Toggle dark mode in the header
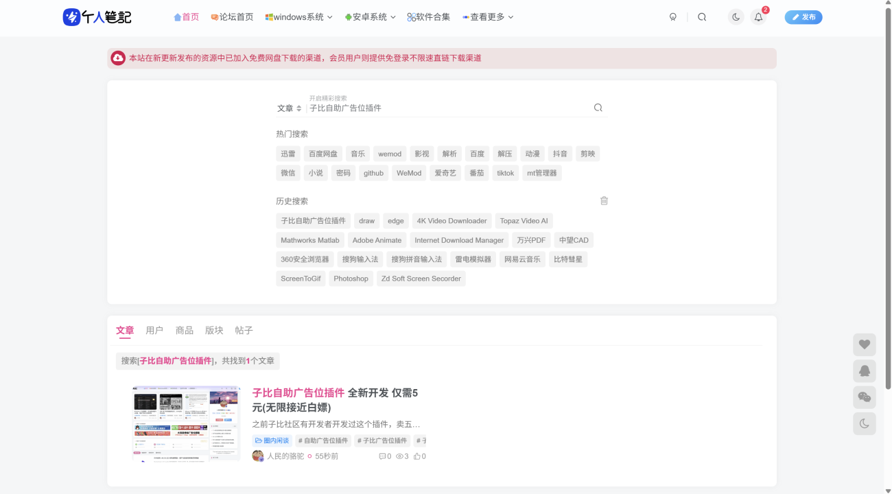 (736, 17)
